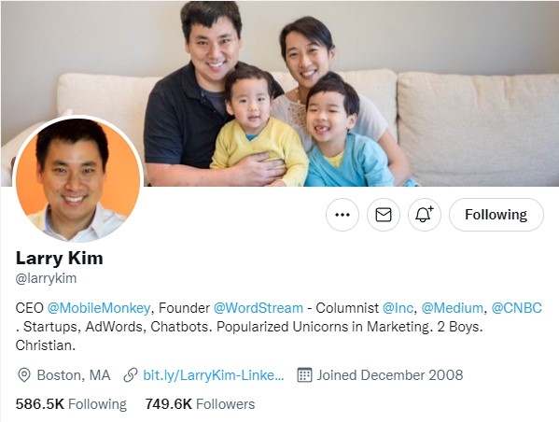
Task: Click the chain link icon
Action: click(x=131, y=375)
